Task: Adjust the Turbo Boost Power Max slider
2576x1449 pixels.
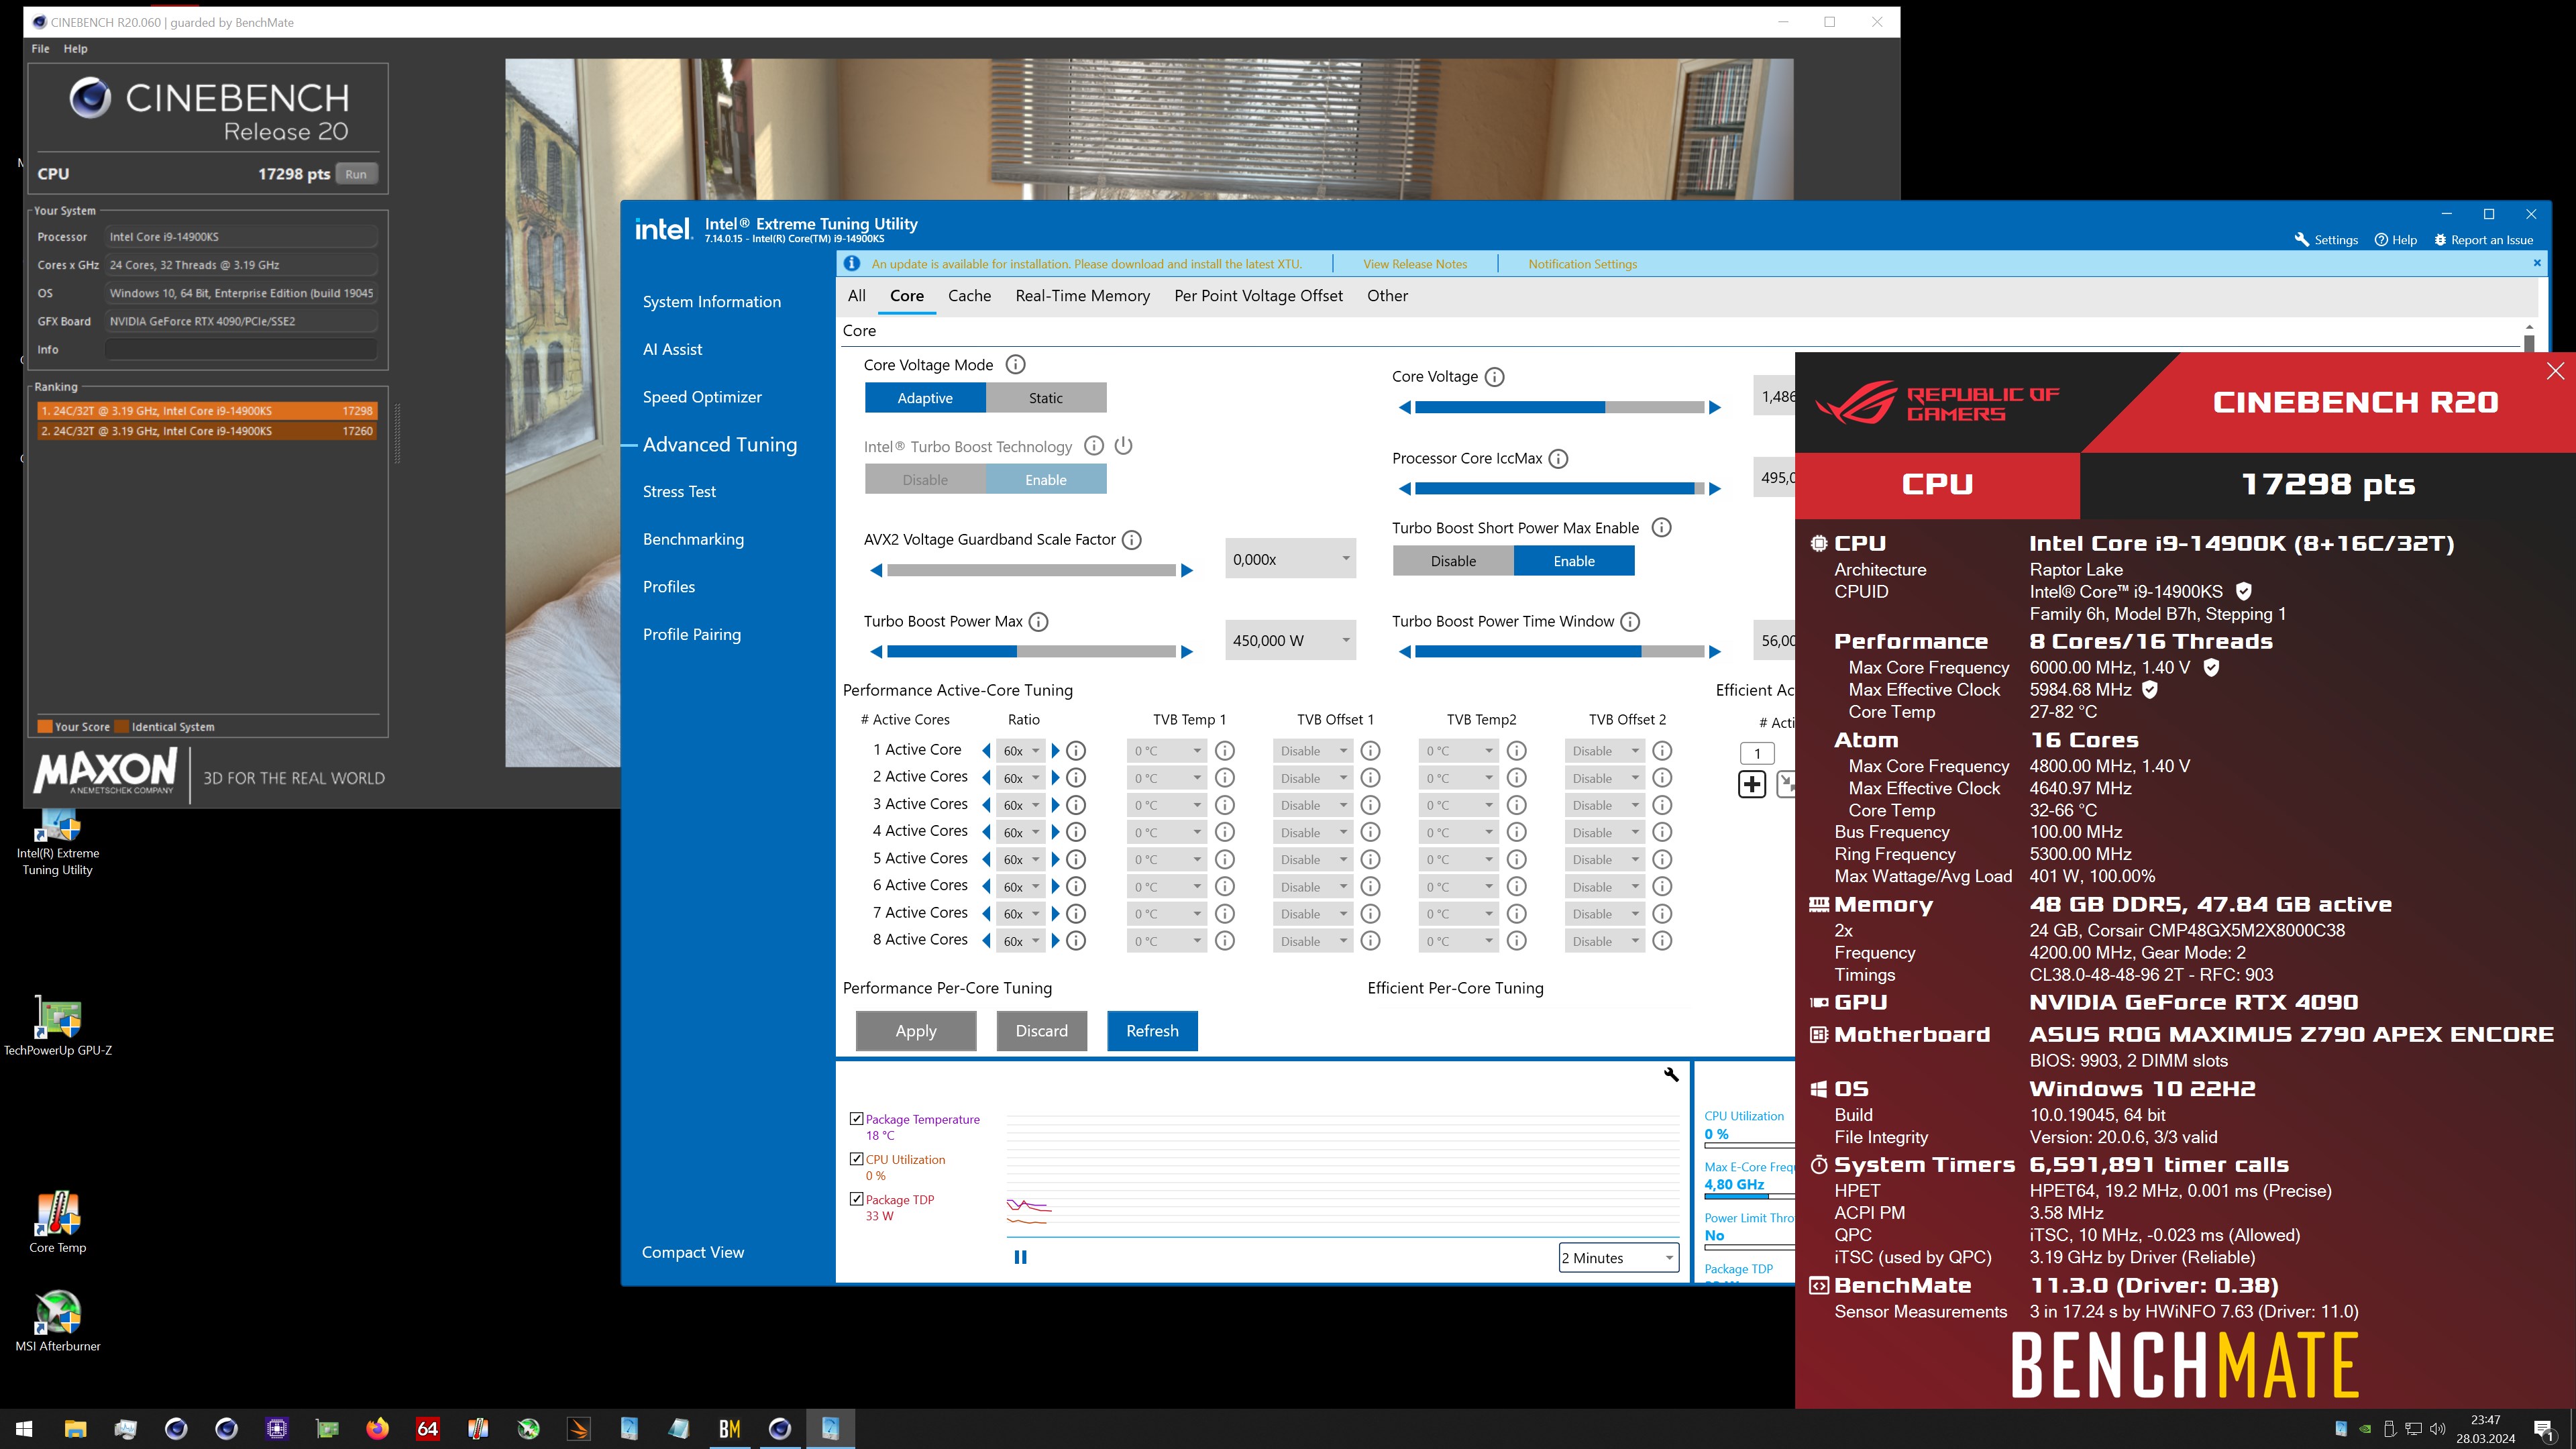Action: pyautogui.click(x=1031, y=652)
